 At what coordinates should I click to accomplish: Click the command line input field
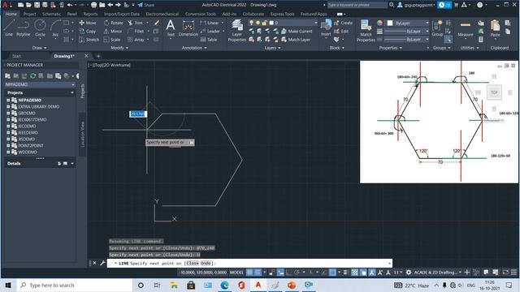point(249,263)
